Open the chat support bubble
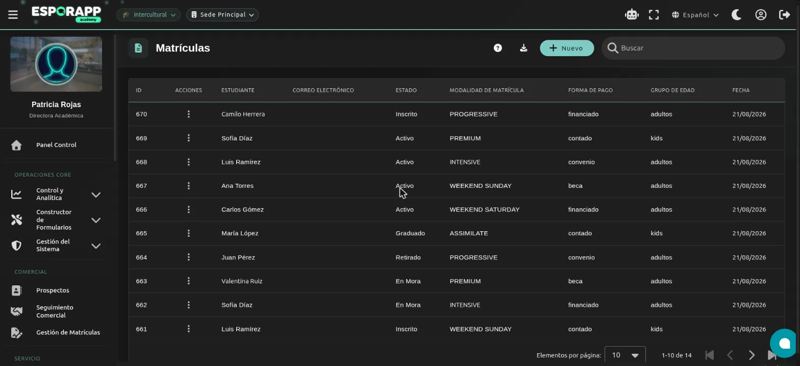 pyautogui.click(x=784, y=343)
